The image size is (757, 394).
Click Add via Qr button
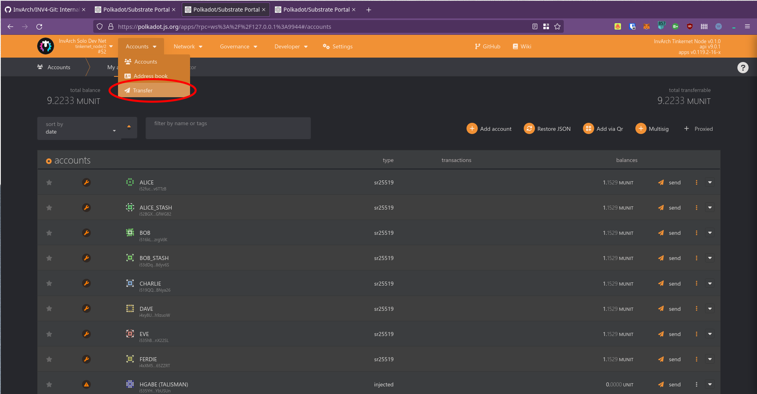(x=603, y=129)
